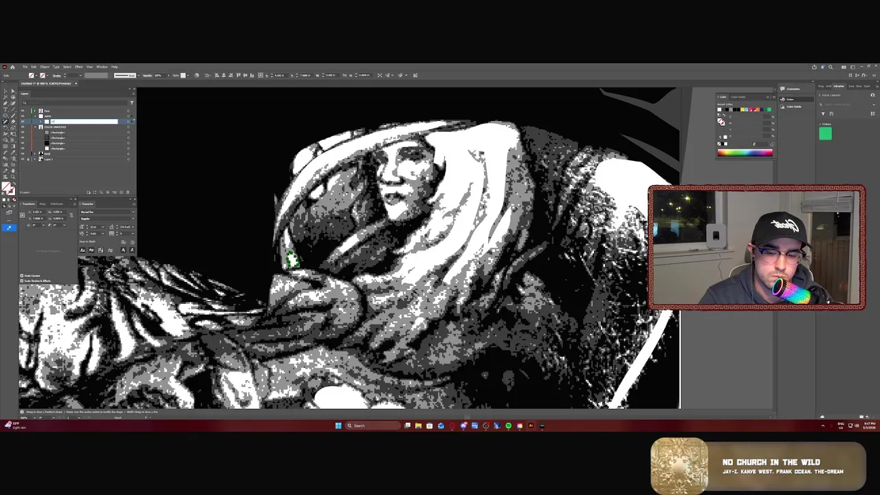This screenshot has height=495, width=880.
Task: Select the Selection tool arrow
Action: click(x=5, y=91)
